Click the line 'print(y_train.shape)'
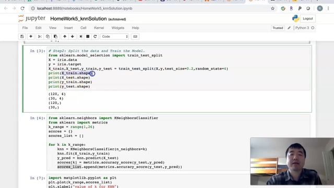334x188 pixels. (70, 82)
